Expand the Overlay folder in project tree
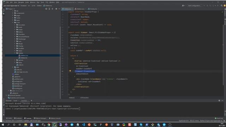 coord(15,46)
